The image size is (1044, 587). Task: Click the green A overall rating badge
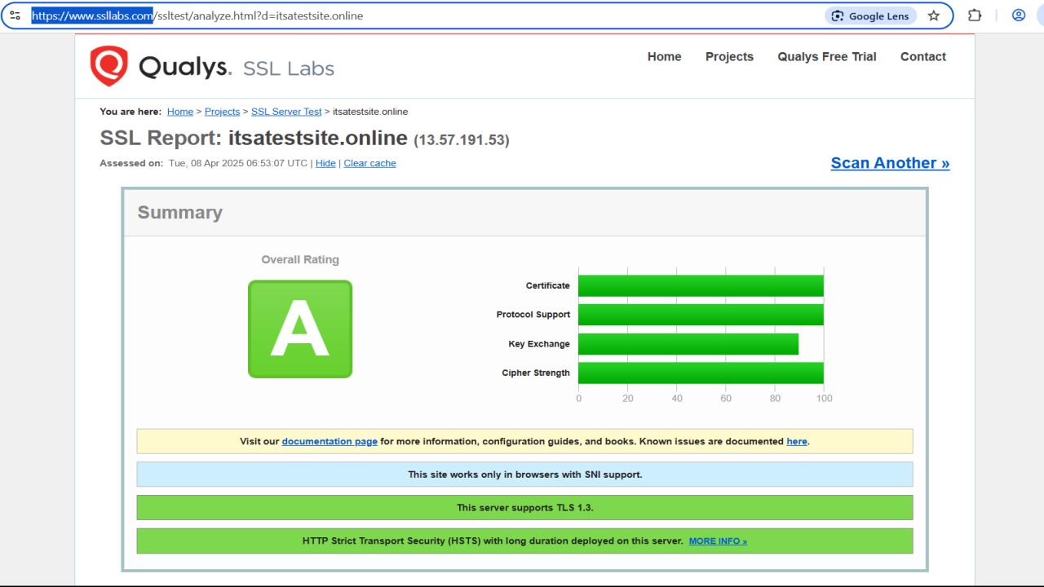tap(300, 329)
